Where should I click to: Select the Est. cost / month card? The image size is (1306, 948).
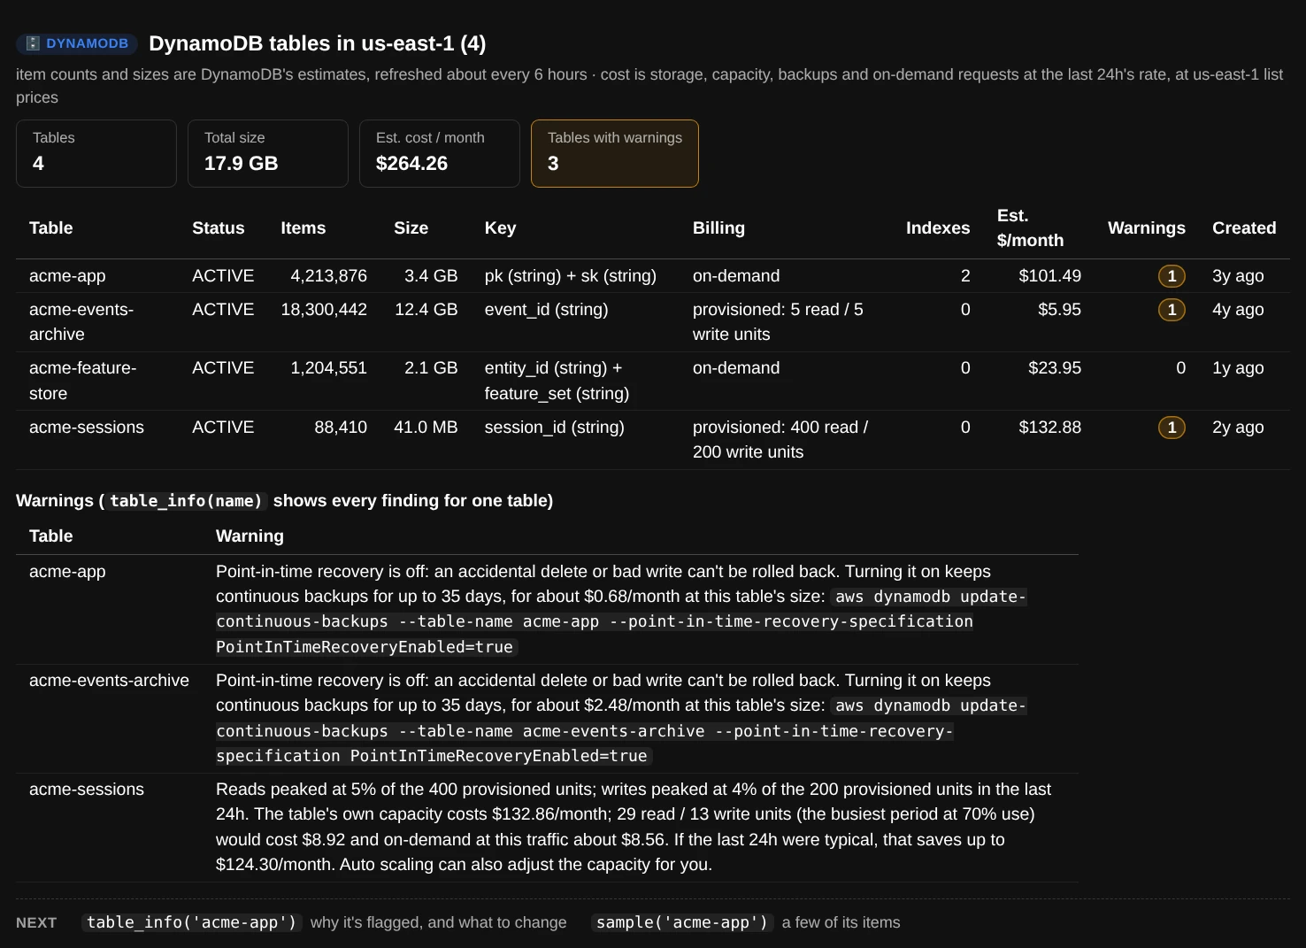(440, 153)
